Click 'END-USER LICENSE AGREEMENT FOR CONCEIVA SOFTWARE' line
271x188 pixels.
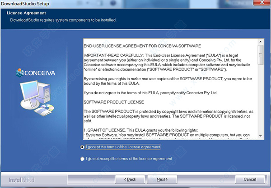[x=142, y=46]
